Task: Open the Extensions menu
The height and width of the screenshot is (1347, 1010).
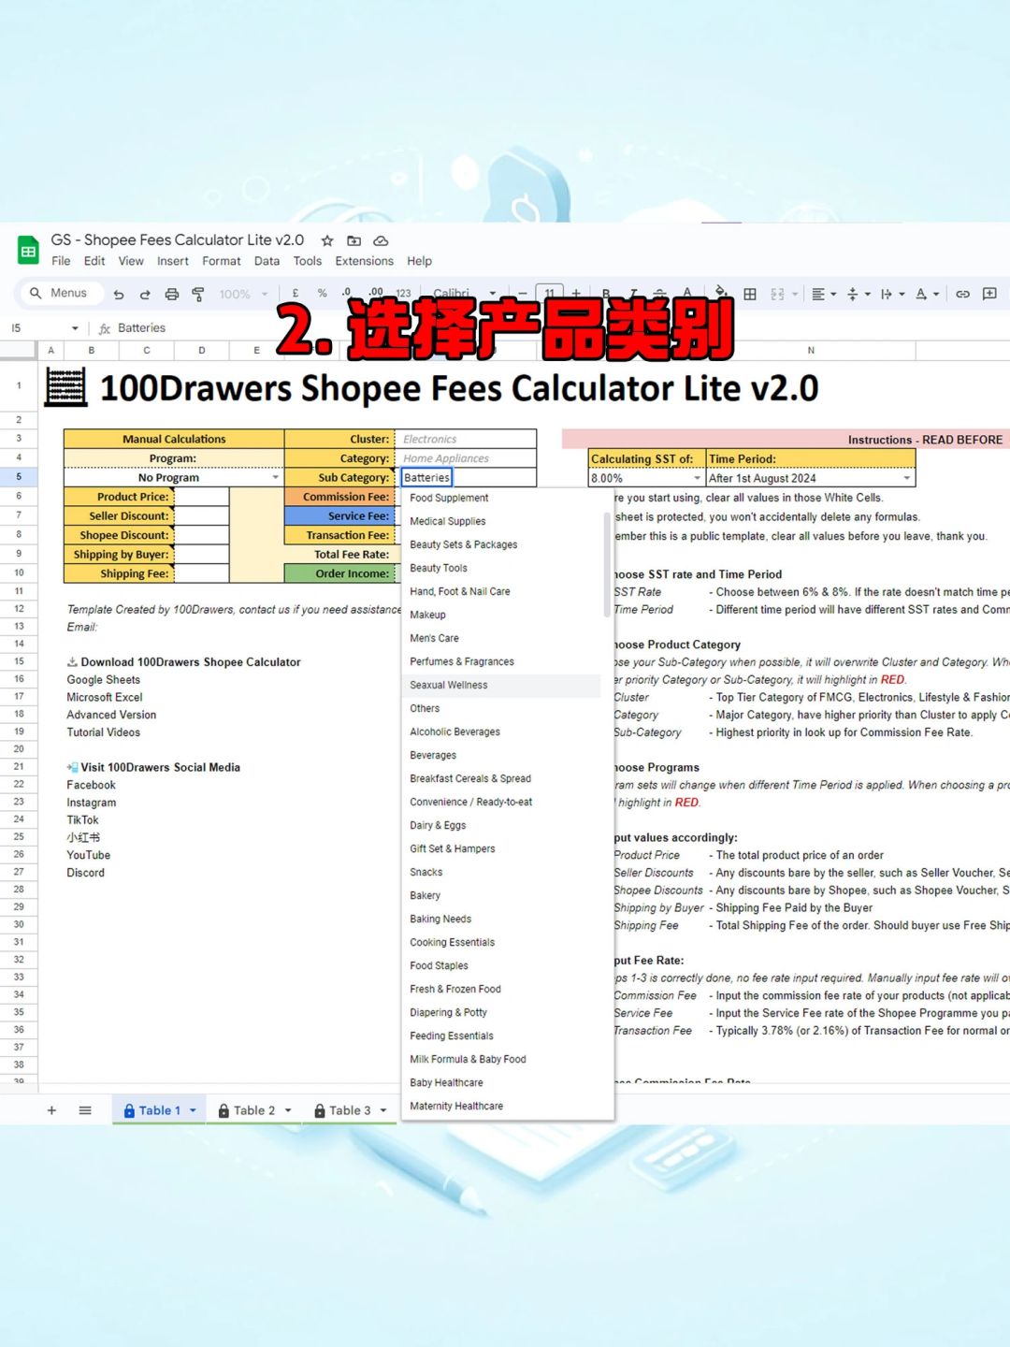Action: (365, 261)
